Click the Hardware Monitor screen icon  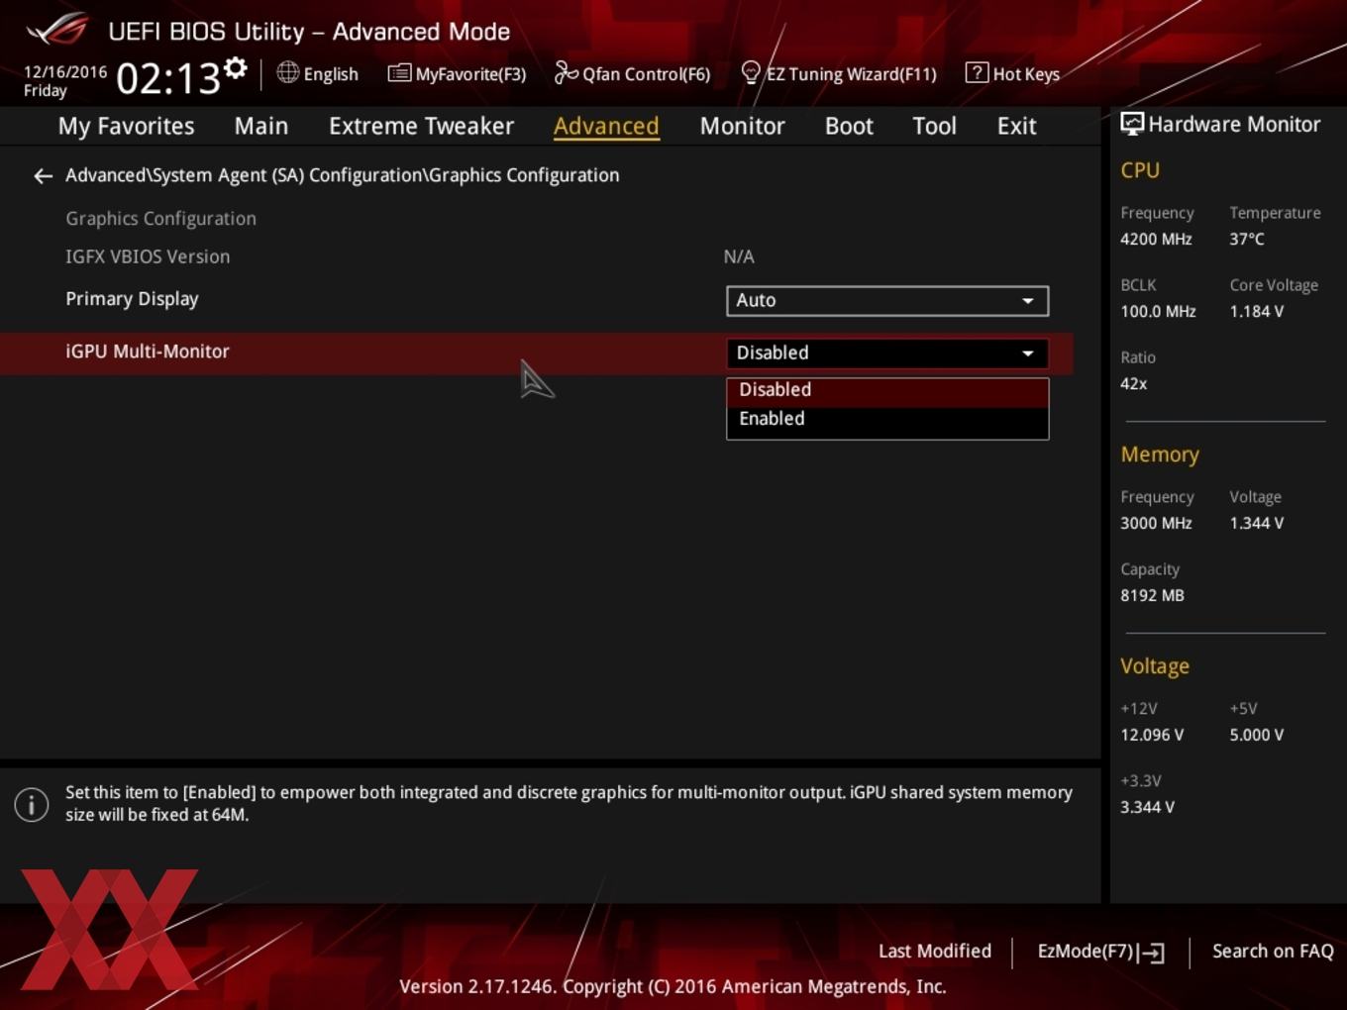[x=1132, y=124]
